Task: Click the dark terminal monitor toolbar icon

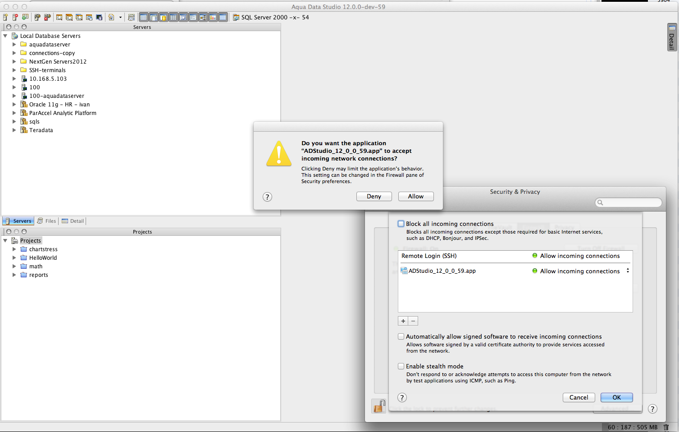Action: click(99, 17)
